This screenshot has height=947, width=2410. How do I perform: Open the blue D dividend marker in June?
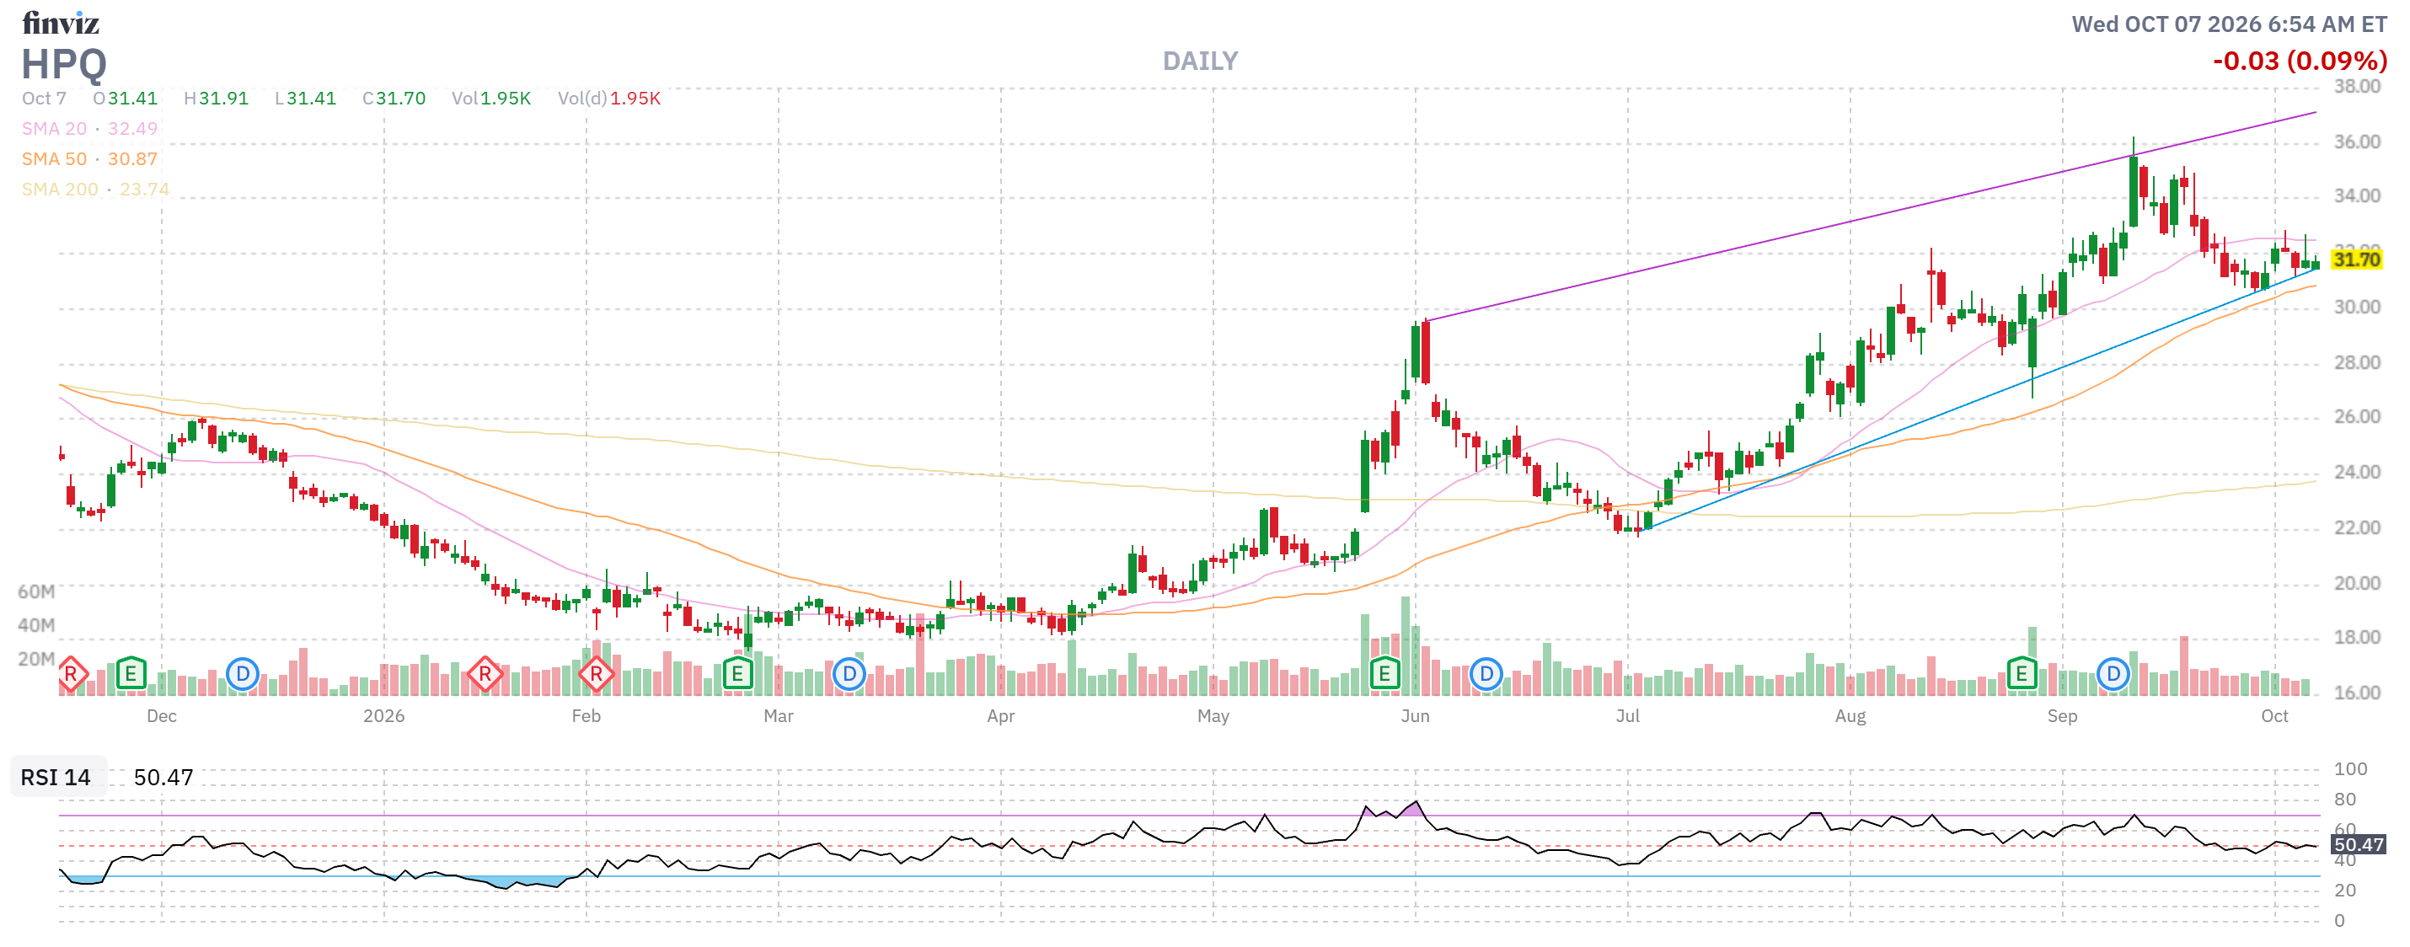click(x=1486, y=673)
